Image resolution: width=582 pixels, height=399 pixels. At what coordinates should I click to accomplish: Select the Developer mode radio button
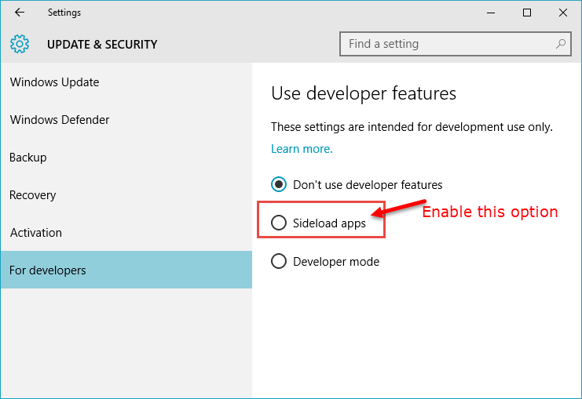tap(279, 261)
